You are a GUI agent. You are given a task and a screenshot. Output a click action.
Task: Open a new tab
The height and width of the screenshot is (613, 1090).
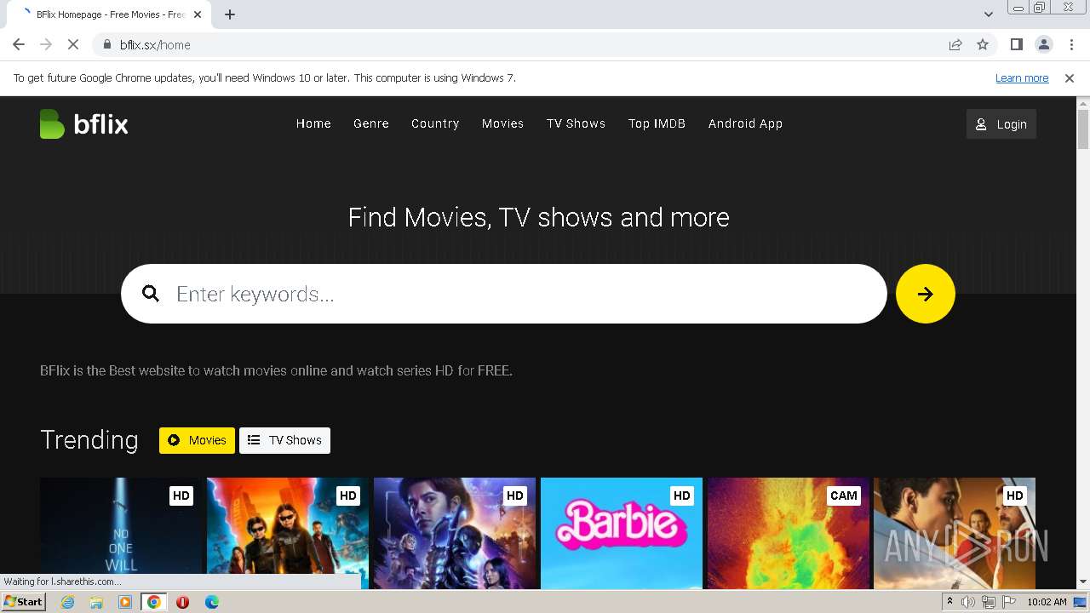230,14
